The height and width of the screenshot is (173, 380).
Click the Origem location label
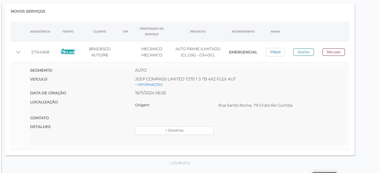(x=142, y=105)
